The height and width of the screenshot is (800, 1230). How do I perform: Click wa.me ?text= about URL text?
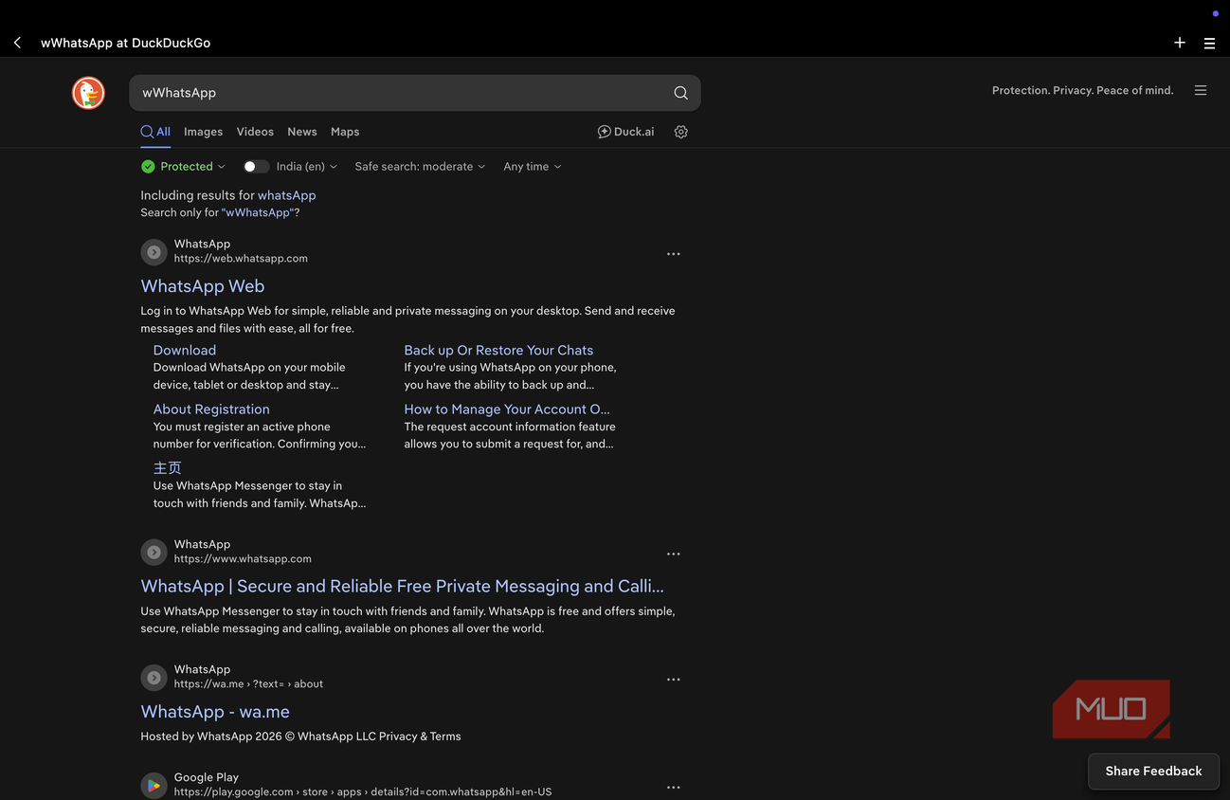248,683
